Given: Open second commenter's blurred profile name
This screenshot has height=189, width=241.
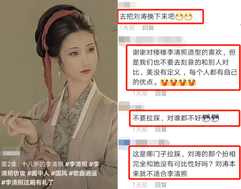Looking at the screenshot, I should pos(158,40).
